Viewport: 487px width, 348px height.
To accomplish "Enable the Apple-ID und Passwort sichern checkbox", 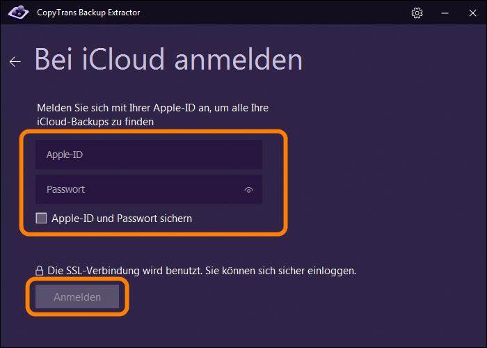I will coord(41,219).
